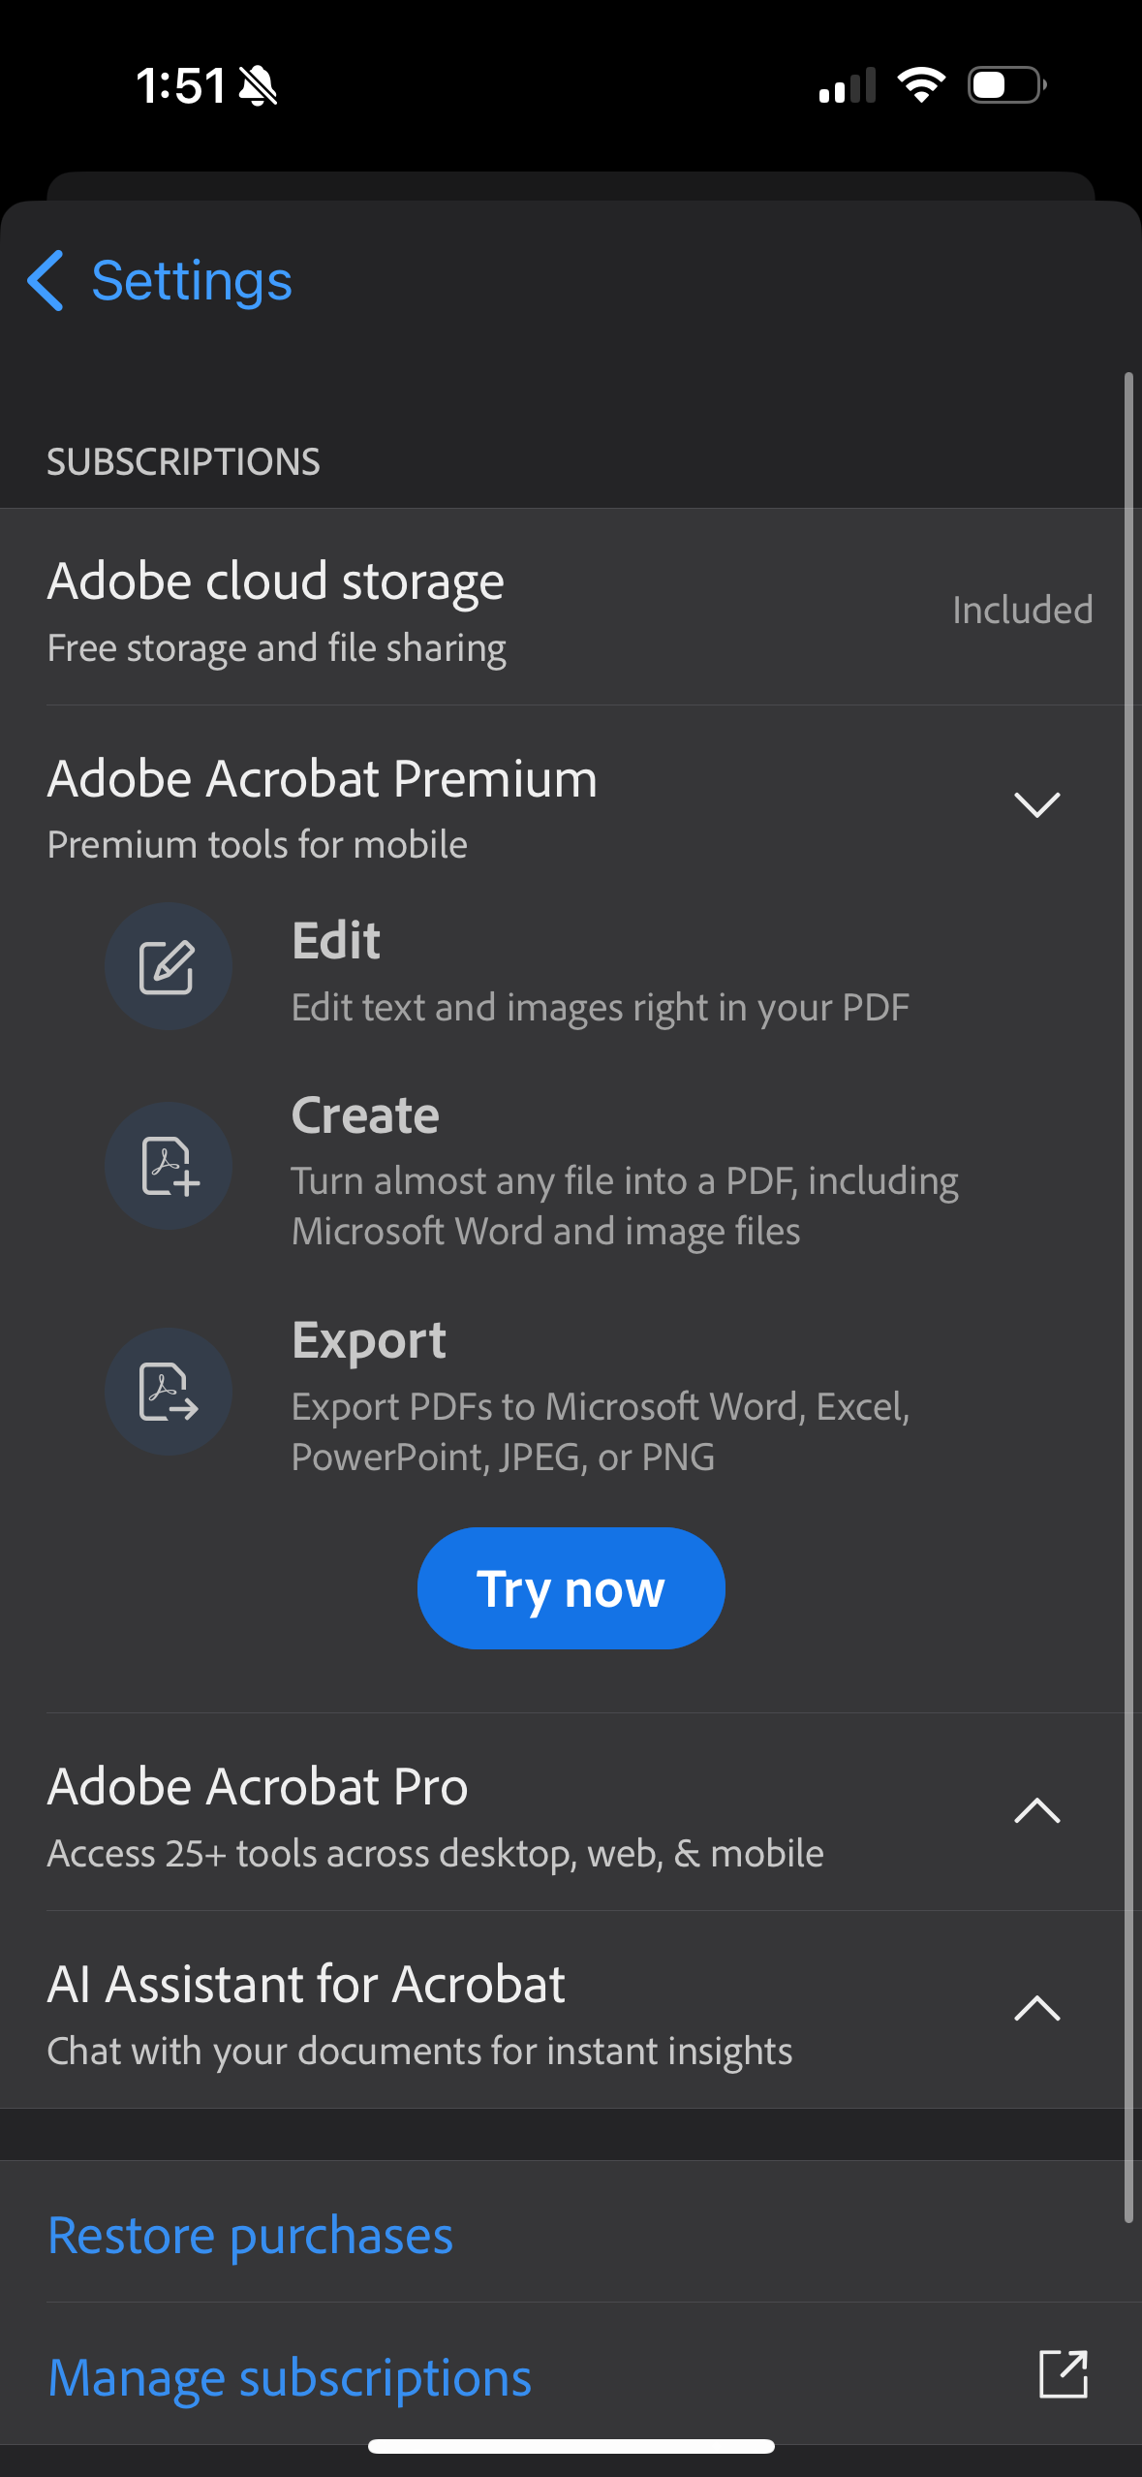Tap Restore purchases

pos(249,2235)
